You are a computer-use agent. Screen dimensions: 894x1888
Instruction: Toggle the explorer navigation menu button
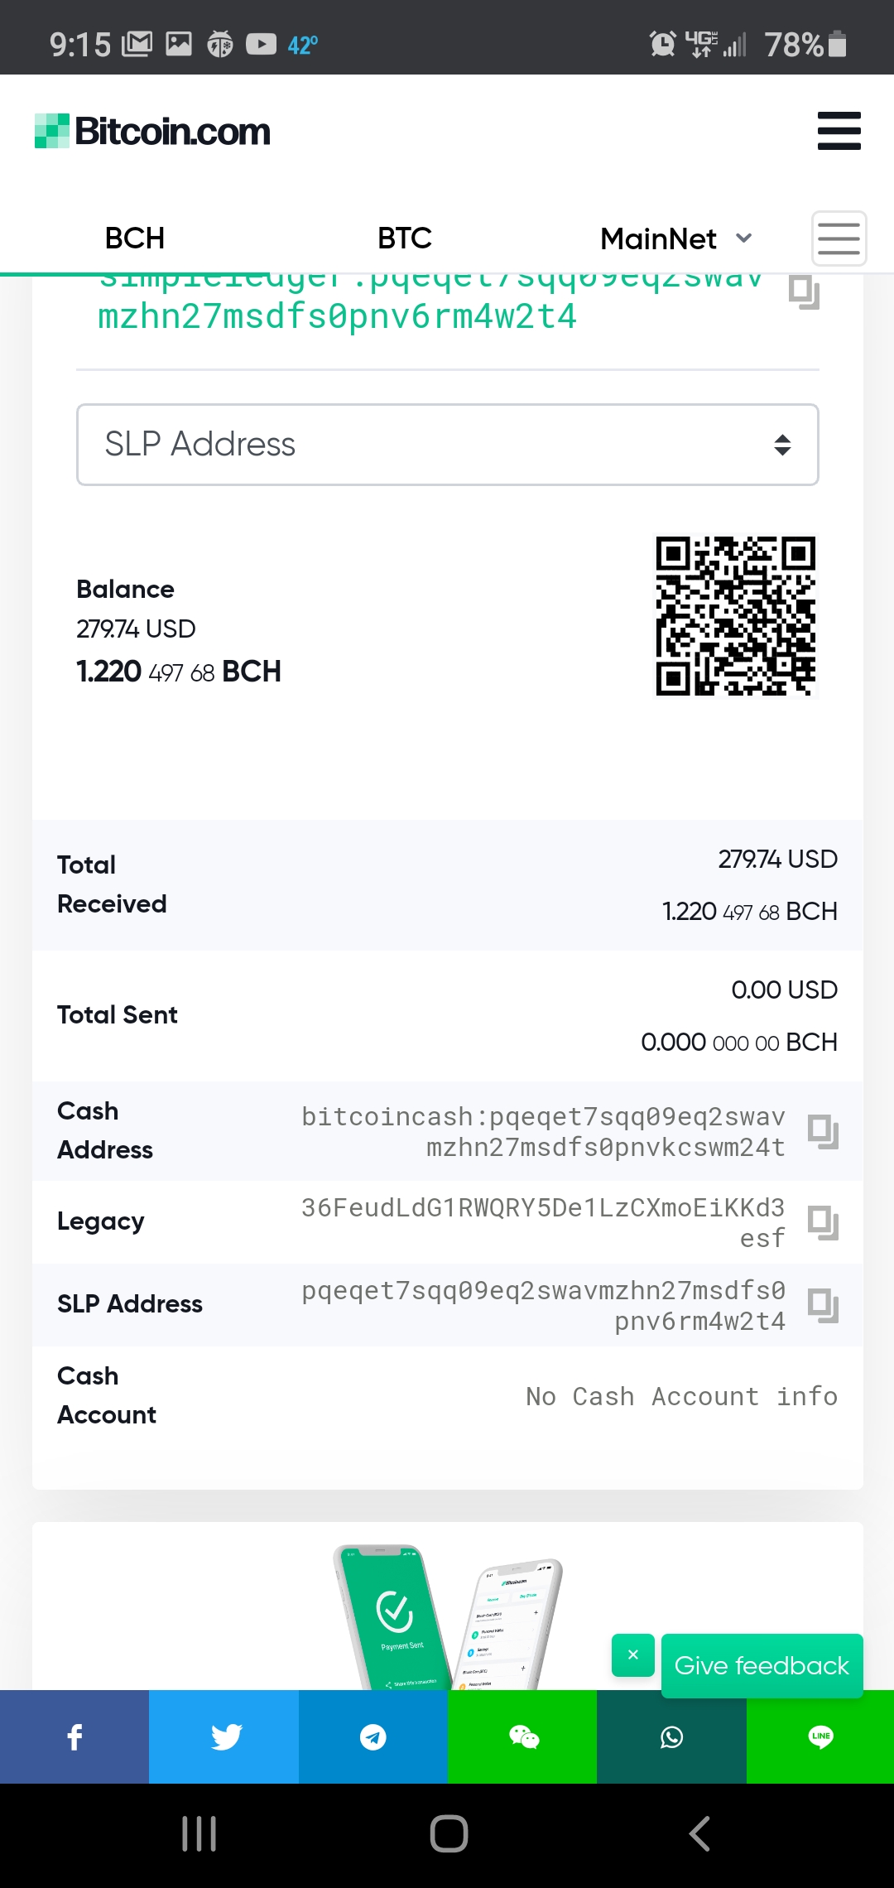[x=839, y=238]
